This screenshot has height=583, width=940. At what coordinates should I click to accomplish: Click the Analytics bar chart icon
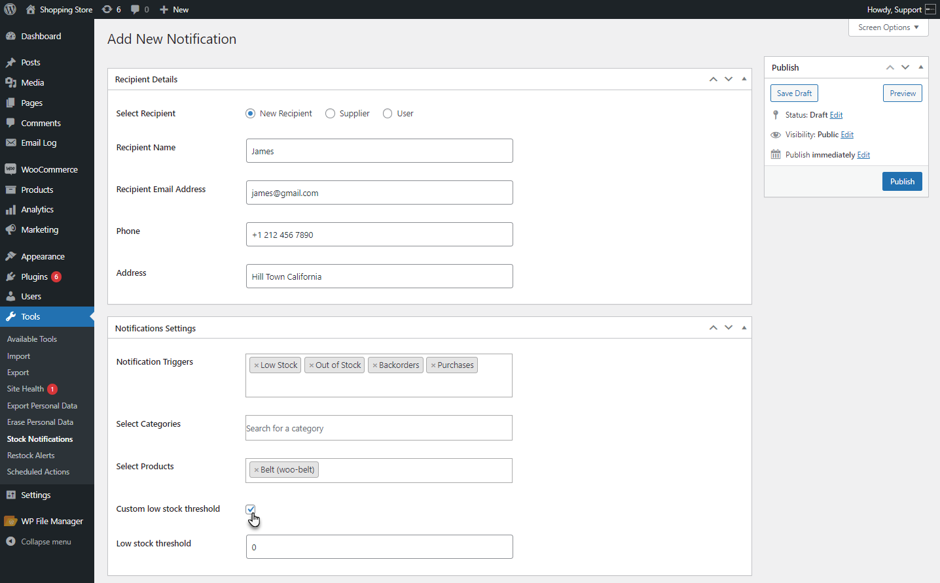(x=10, y=210)
